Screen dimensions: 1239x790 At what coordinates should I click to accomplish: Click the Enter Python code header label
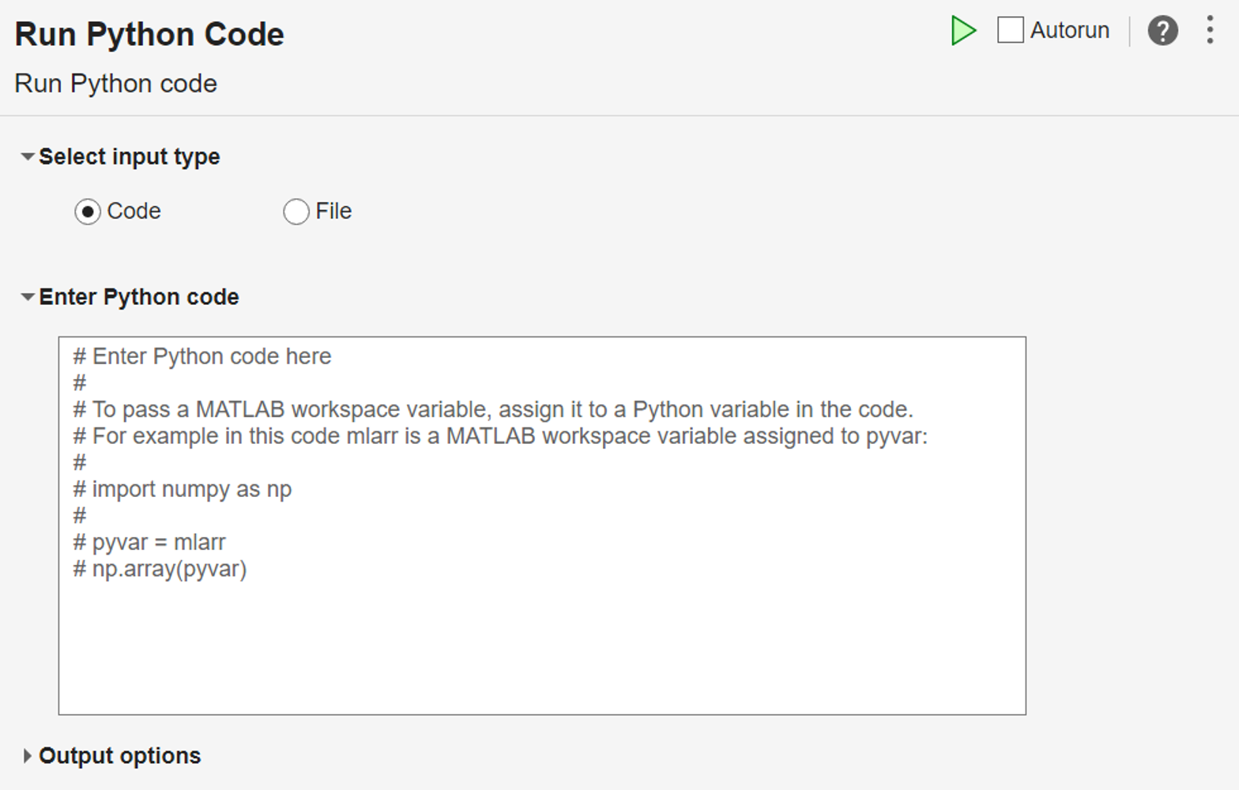(x=139, y=297)
